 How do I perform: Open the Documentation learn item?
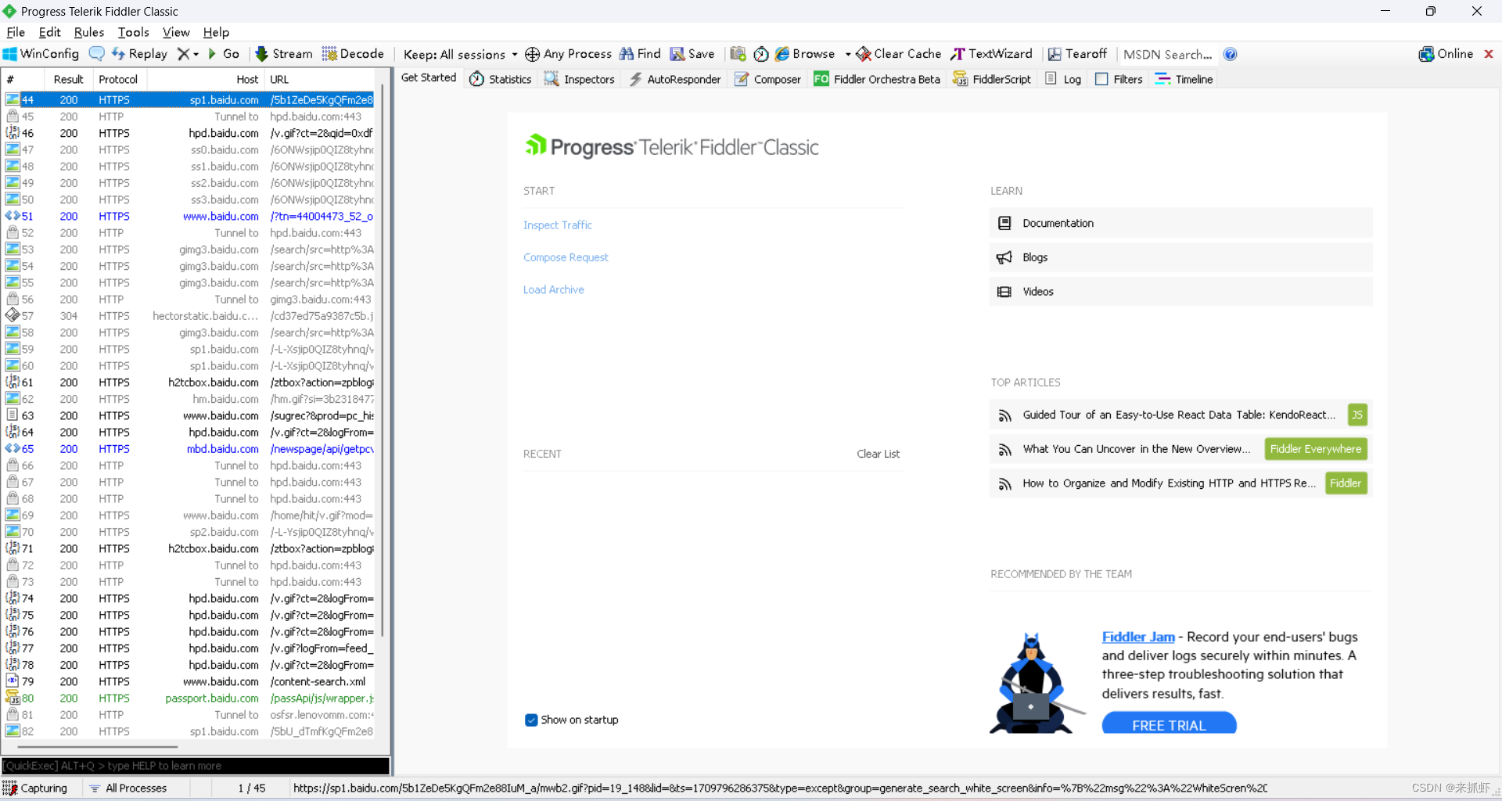pyautogui.click(x=1180, y=223)
